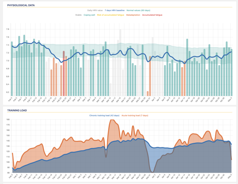Toggle Normal values (60 days) legend
The width and height of the screenshot is (238, 184).
(x=138, y=10)
